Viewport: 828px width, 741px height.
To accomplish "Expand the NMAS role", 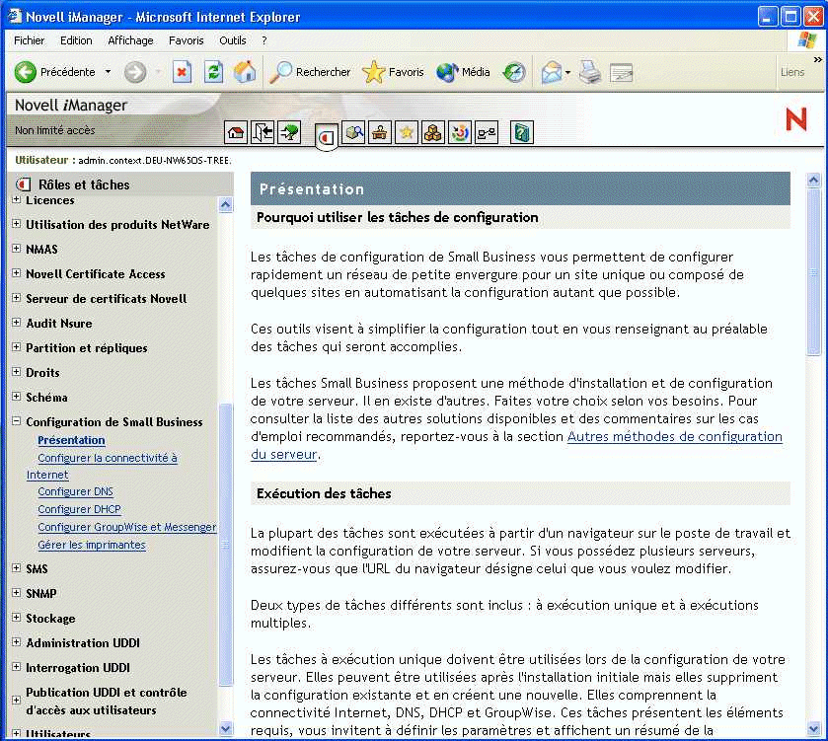I will pos(17,248).
